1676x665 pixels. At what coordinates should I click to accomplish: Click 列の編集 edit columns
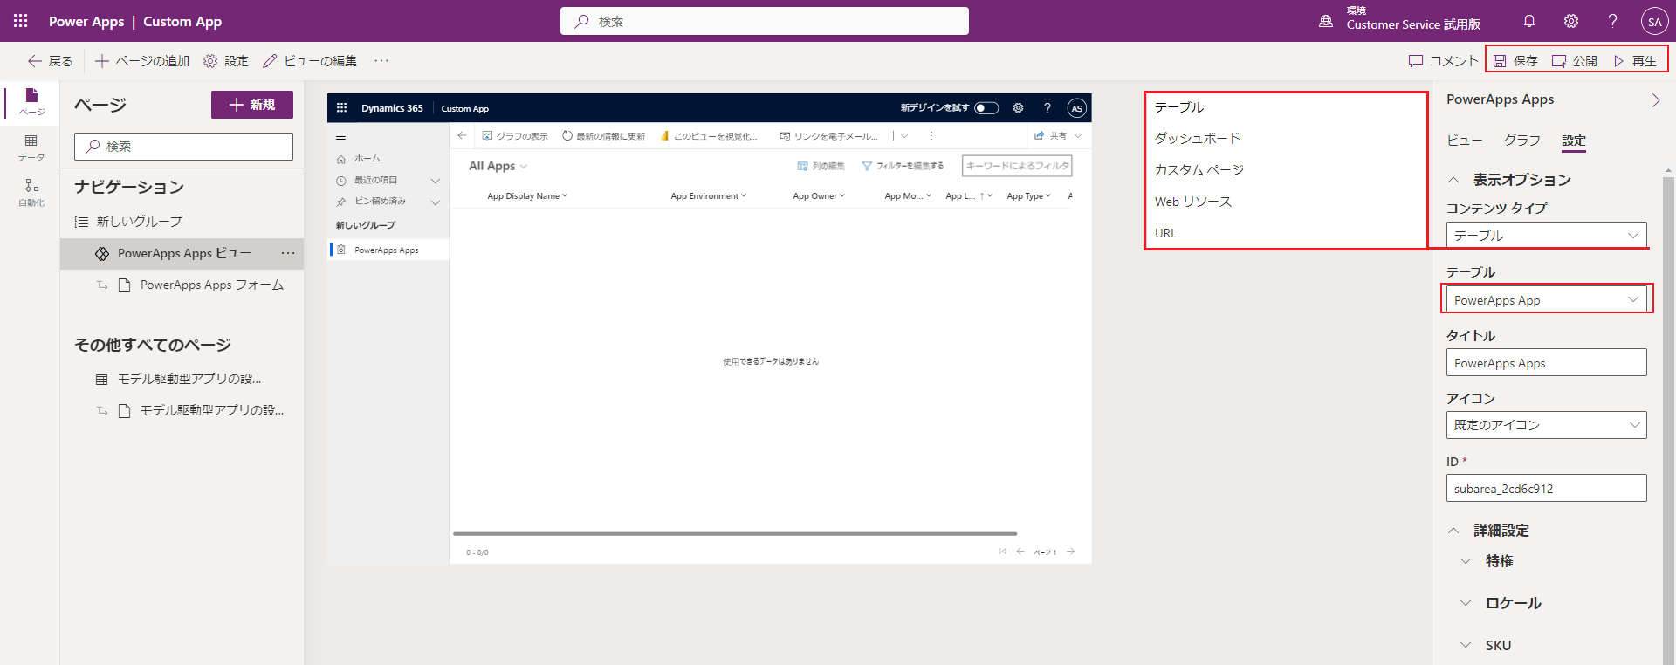(x=821, y=166)
